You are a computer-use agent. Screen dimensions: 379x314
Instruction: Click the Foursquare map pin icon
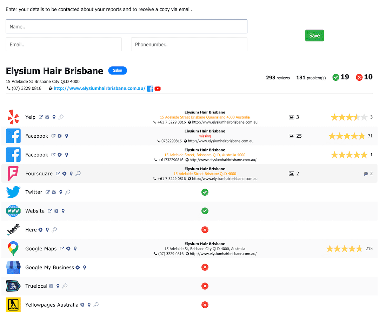(x=71, y=174)
